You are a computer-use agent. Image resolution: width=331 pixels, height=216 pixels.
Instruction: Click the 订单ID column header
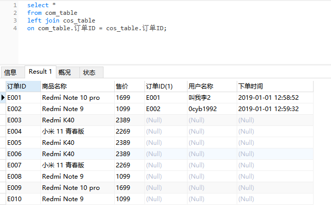[x=23, y=87]
